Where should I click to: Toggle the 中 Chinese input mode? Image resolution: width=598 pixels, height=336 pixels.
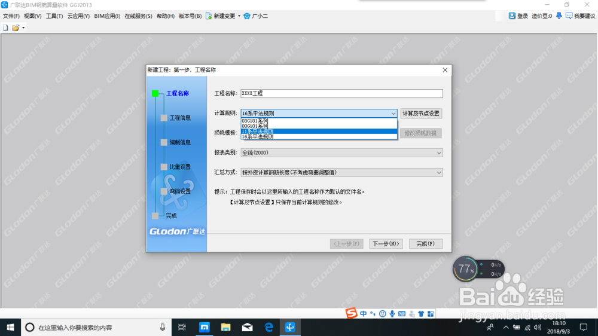(363, 313)
